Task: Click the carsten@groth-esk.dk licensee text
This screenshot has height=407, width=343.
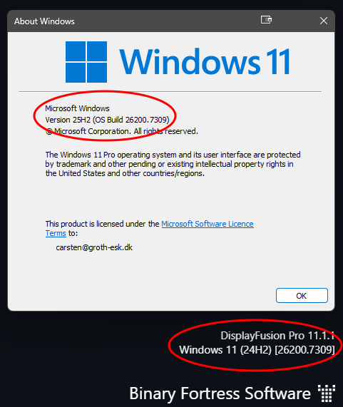Action: click(x=94, y=247)
